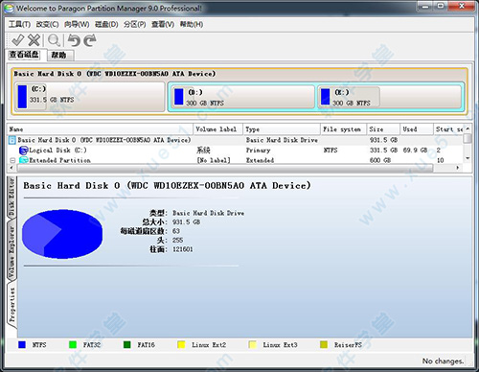Viewport: 479px width, 372px height.
Task: Click the Undo arrow toolbar icon
Action: 74,40
